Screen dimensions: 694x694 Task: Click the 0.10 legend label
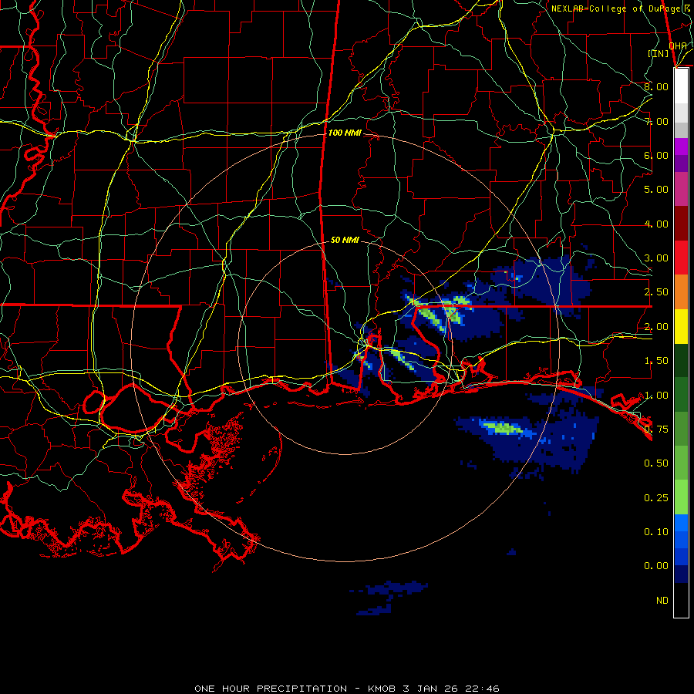click(x=656, y=532)
